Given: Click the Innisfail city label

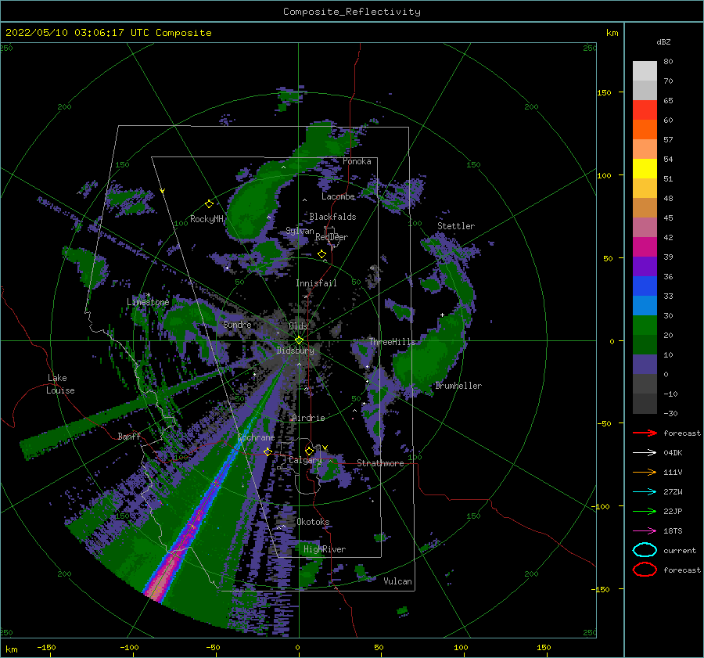Looking at the screenshot, I should [x=316, y=283].
